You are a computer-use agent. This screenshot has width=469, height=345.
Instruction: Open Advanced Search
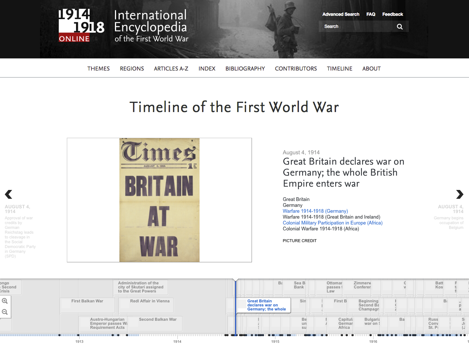[341, 14]
